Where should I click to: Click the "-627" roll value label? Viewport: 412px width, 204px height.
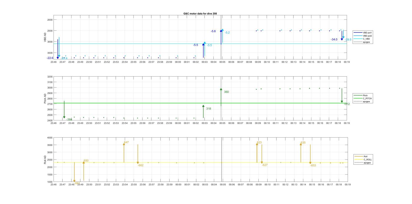coord(265,165)
